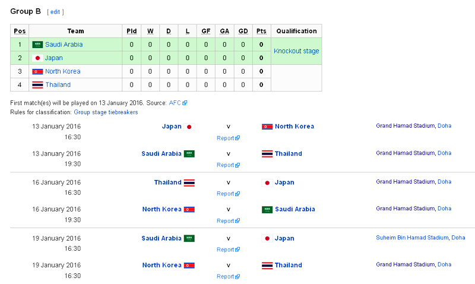Click the Pts column header
Viewport: 475px width, 284px height.
pos(261,31)
